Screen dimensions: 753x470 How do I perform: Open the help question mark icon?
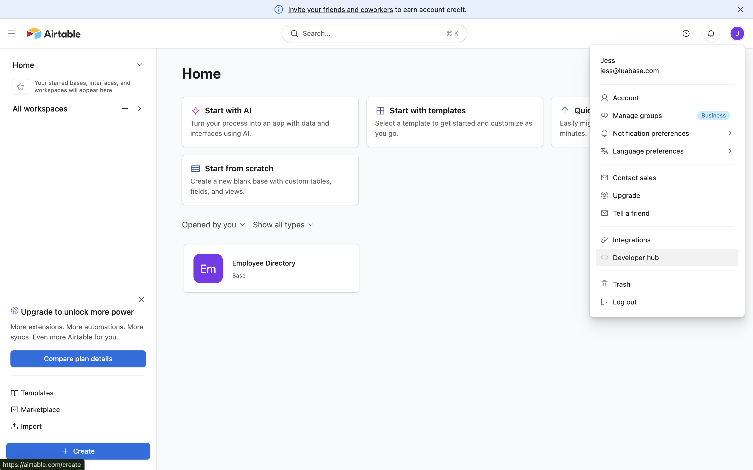click(686, 34)
